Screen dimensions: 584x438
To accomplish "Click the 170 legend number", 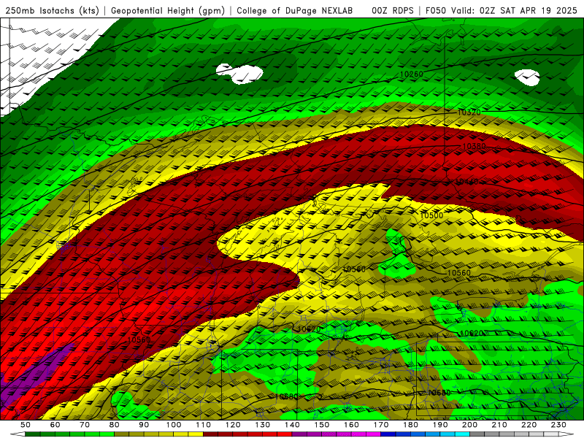I will click(381, 425).
